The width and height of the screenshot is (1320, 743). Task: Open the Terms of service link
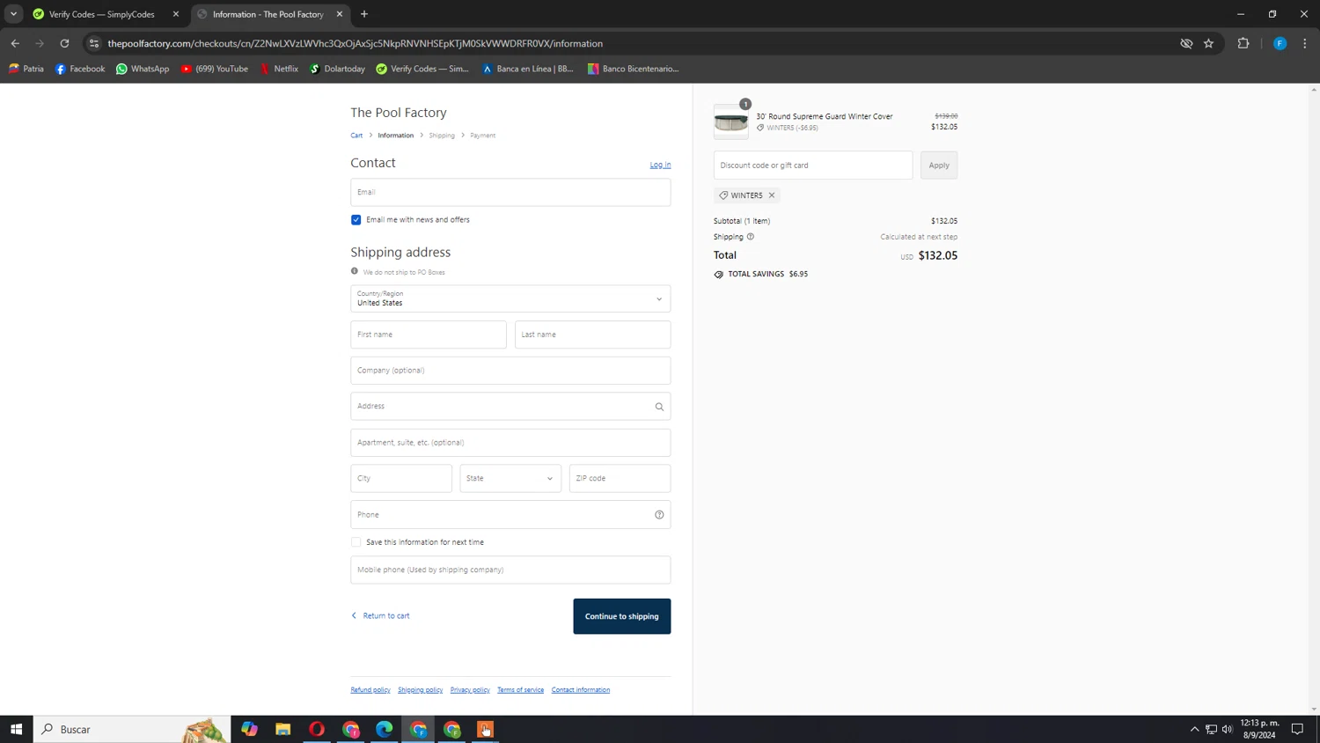pos(520,690)
